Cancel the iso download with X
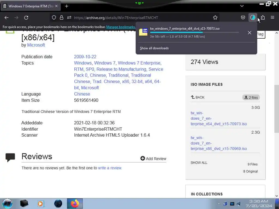 tap(250, 33)
